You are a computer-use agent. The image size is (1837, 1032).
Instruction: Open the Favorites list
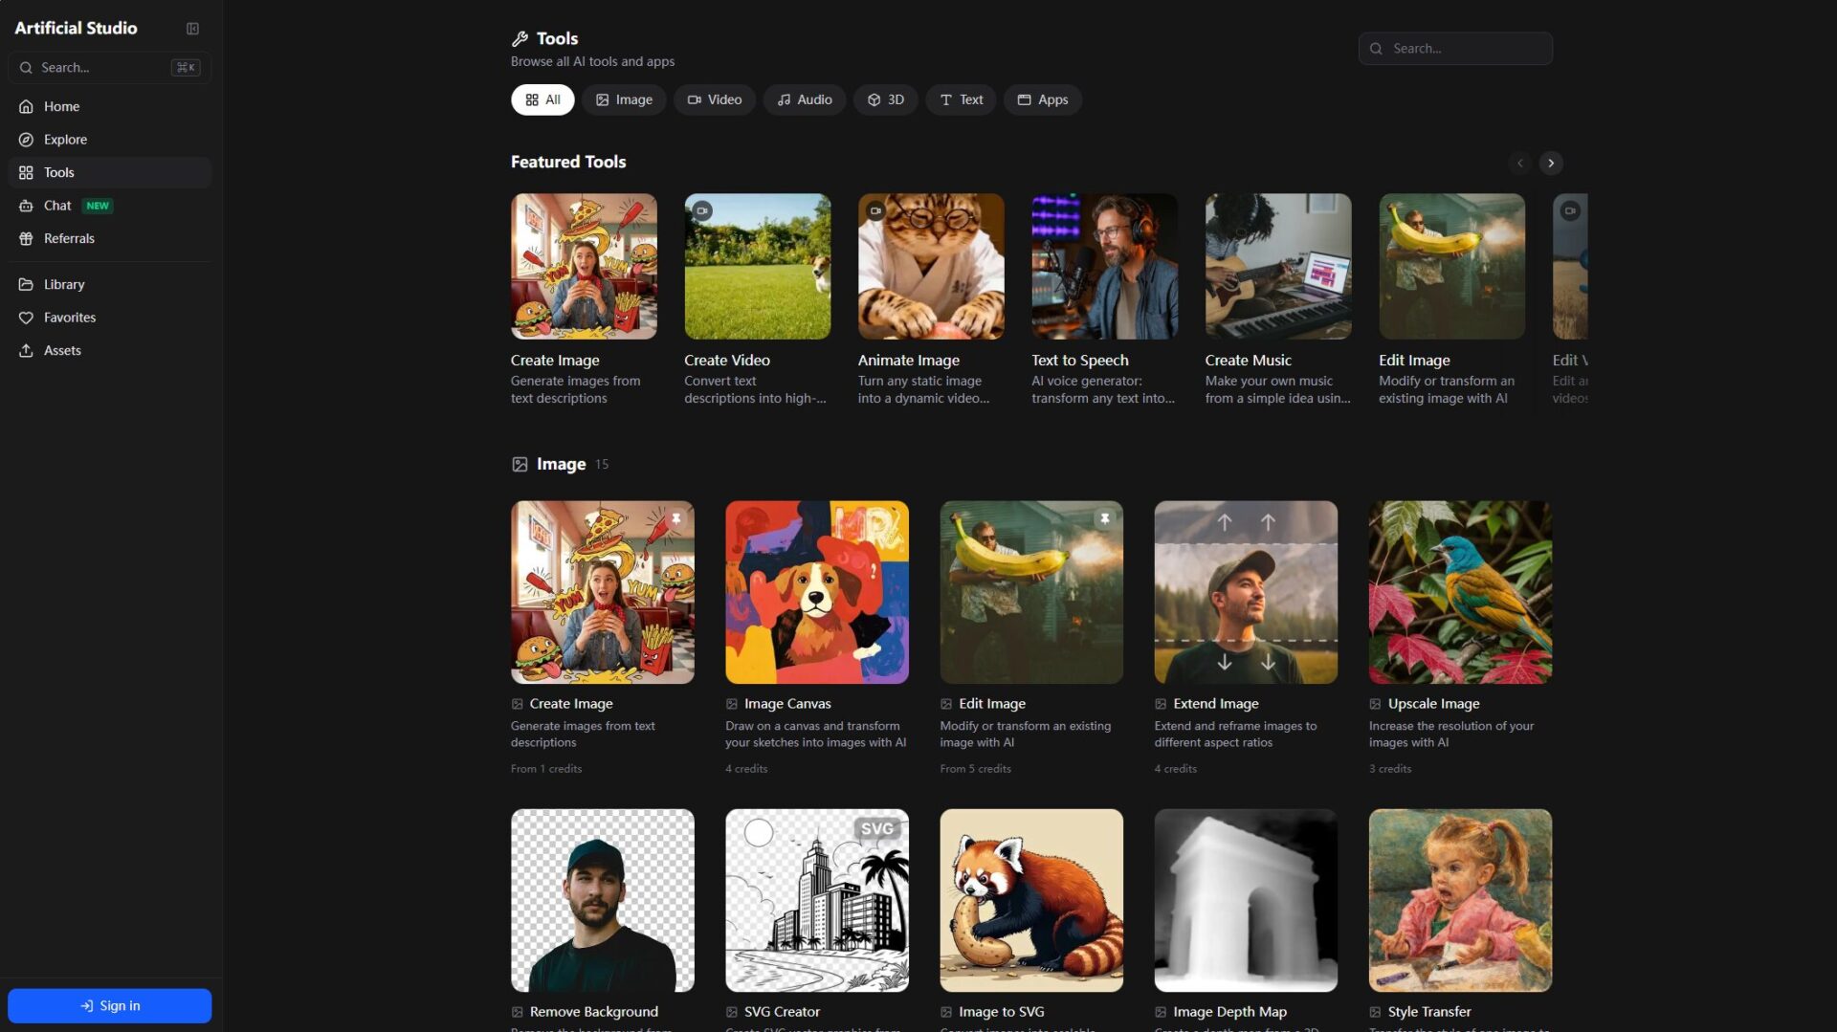point(69,318)
